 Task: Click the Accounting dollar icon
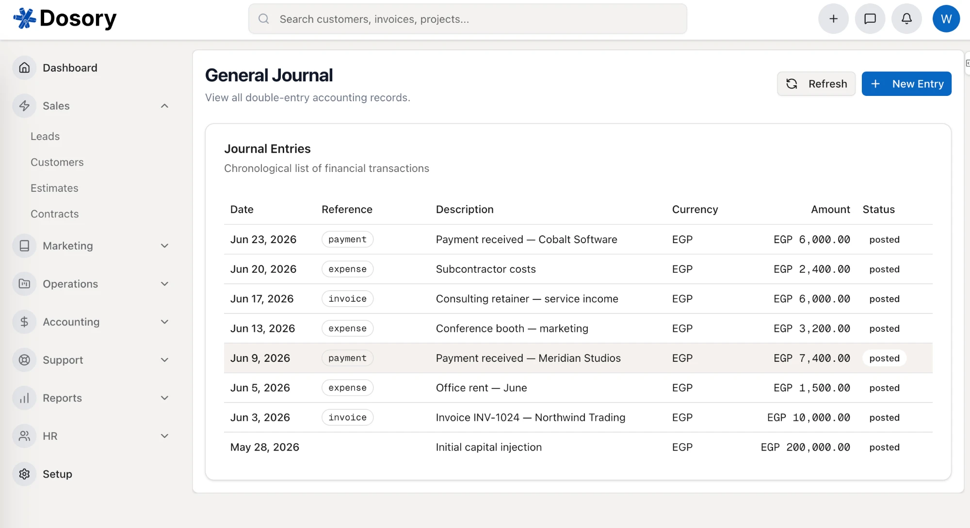point(24,322)
